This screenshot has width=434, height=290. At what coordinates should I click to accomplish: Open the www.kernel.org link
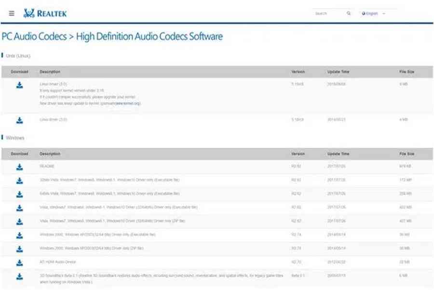coord(128,103)
